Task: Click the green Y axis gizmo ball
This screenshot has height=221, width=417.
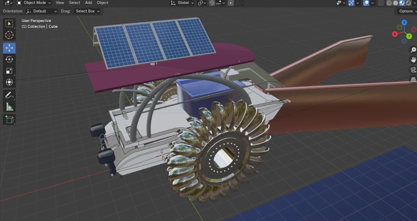Action: click(x=409, y=36)
